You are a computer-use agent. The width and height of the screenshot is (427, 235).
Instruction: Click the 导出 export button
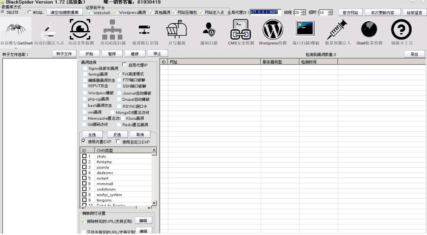pyautogui.click(x=415, y=54)
